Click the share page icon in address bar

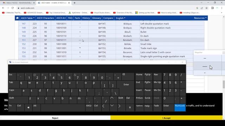click(202, 8)
